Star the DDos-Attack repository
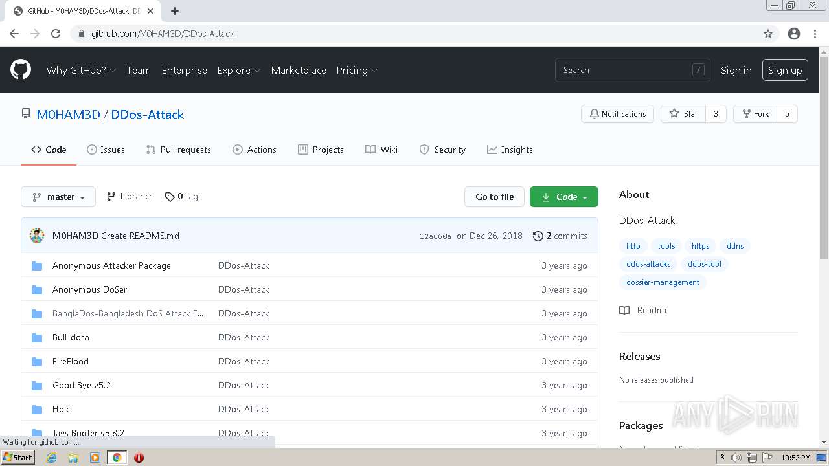829x466 pixels. click(683, 114)
